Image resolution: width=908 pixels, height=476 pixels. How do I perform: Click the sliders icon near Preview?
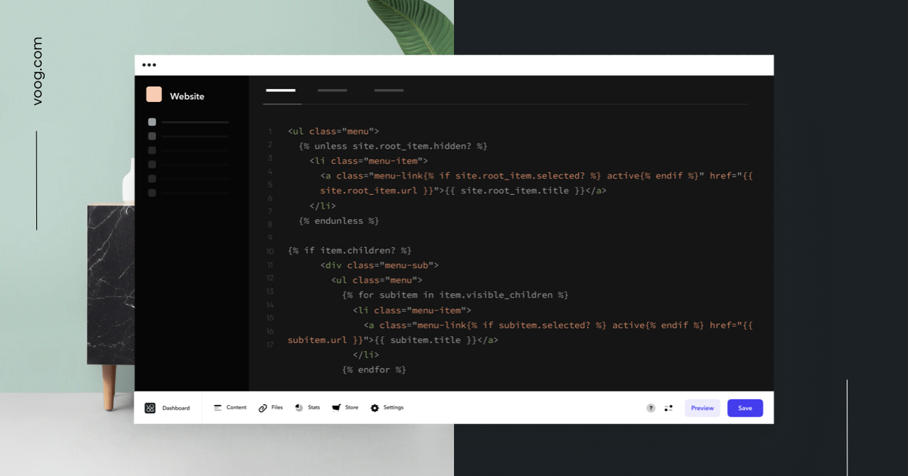(669, 407)
